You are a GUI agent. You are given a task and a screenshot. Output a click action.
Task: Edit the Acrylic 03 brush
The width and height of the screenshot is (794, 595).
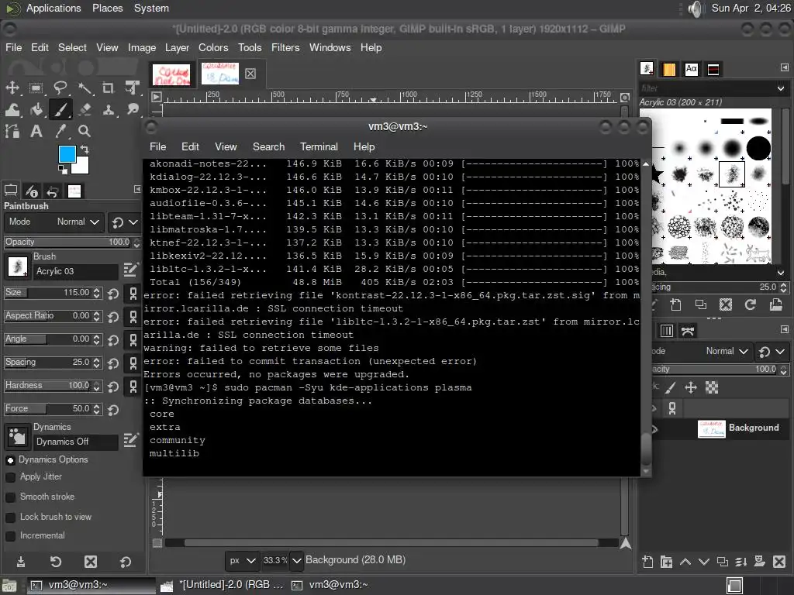tap(130, 270)
